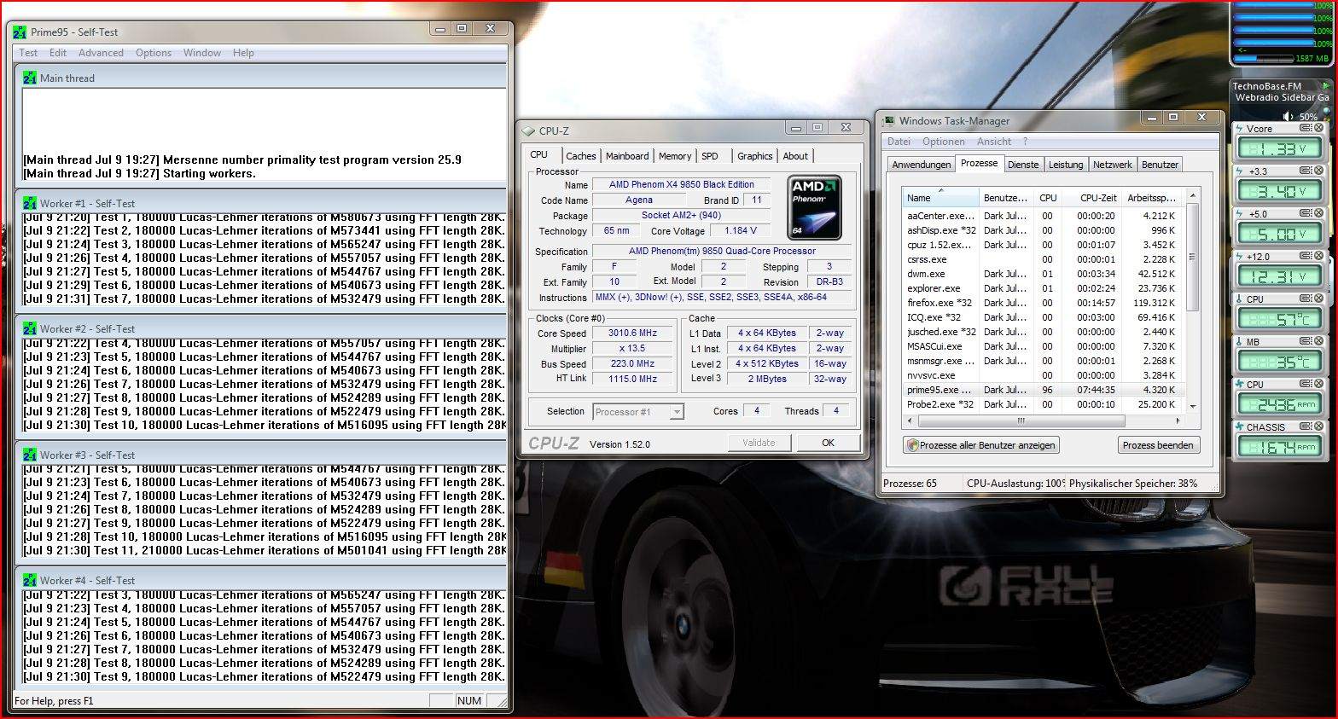
Task: Click Validate button in CPU-Z
Action: point(759,443)
